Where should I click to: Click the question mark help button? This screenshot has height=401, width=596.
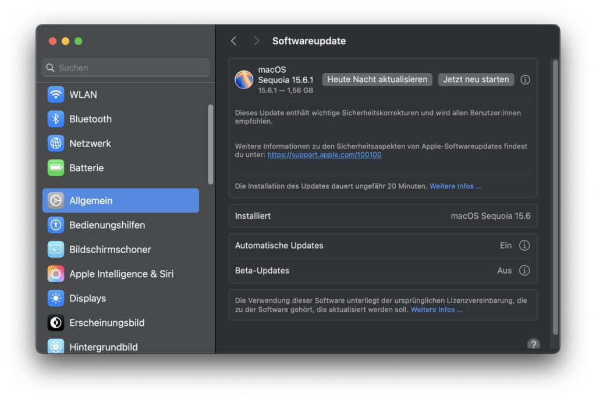click(x=533, y=344)
